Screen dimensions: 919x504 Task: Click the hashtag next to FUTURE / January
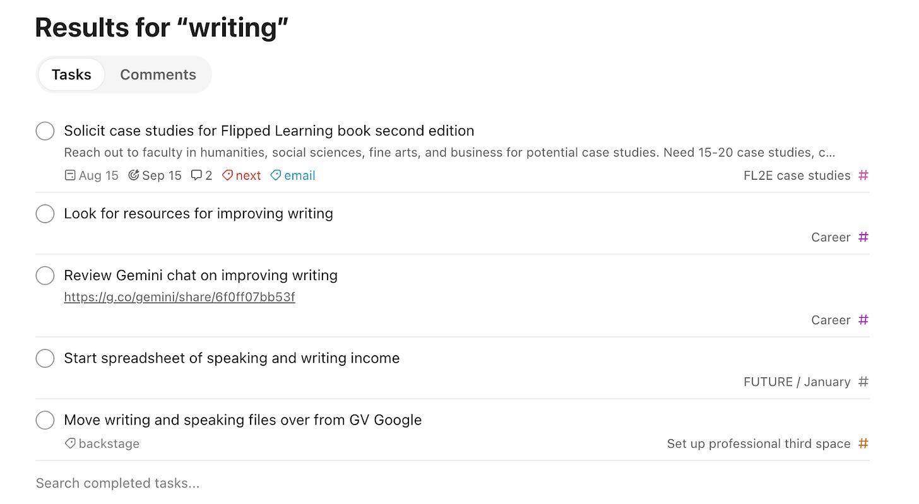863,382
